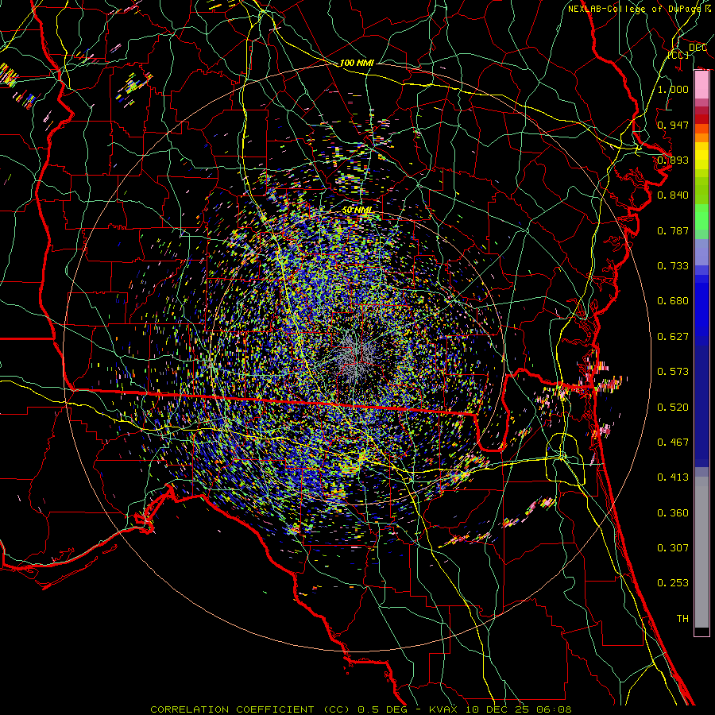715x715 pixels.
Task: Select the 0.253 scale value
Action: click(x=673, y=583)
